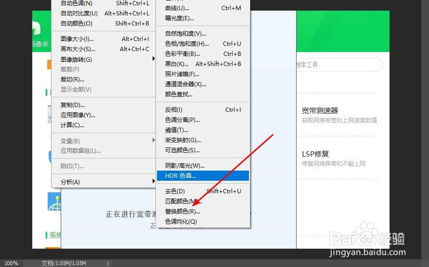The image size is (429, 267).
Task: Click document size 文档:1.05M/1.05M readout
Action: click(64, 263)
